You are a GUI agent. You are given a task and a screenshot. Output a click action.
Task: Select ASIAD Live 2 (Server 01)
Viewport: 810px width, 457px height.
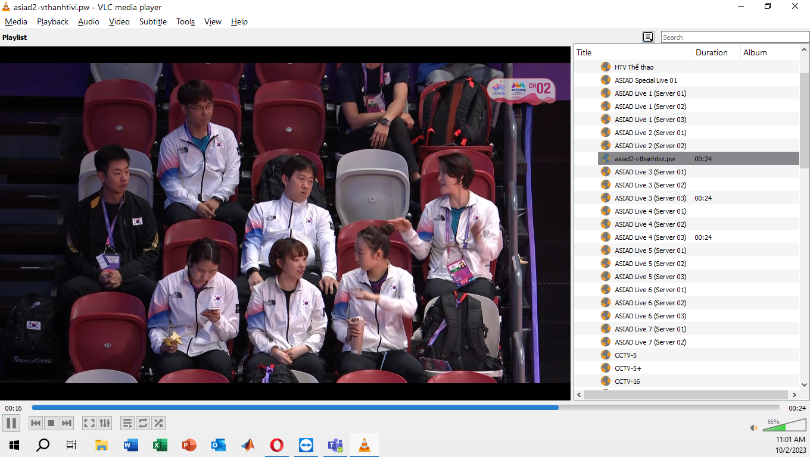pos(650,133)
